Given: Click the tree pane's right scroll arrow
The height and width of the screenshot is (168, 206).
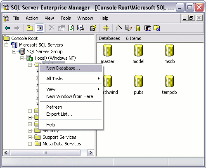Looking at the screenshot, I should (x=90, y=153).
